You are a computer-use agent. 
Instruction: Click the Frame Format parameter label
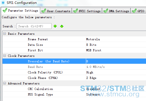click(38, 39)
